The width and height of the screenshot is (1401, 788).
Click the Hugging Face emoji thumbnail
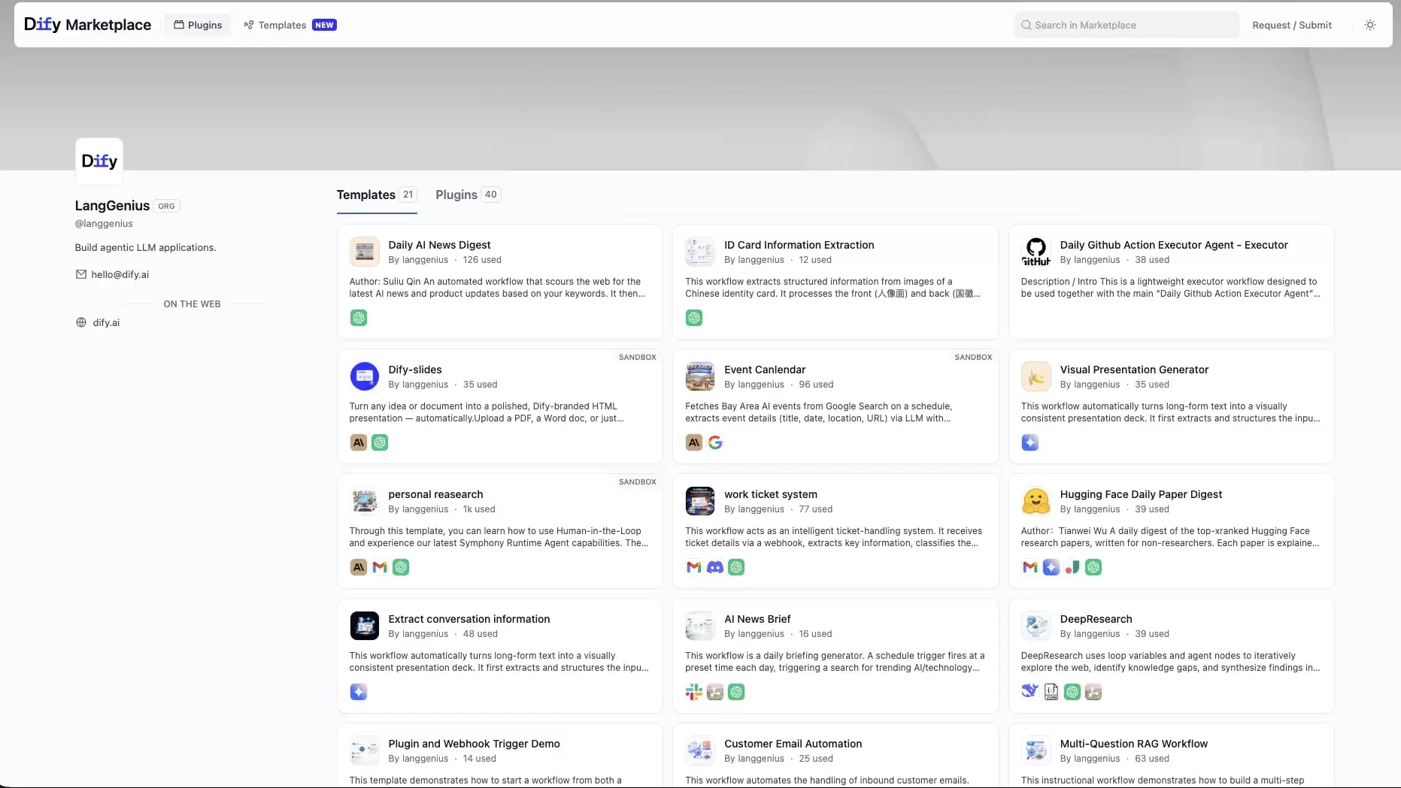click(1036, 501)
